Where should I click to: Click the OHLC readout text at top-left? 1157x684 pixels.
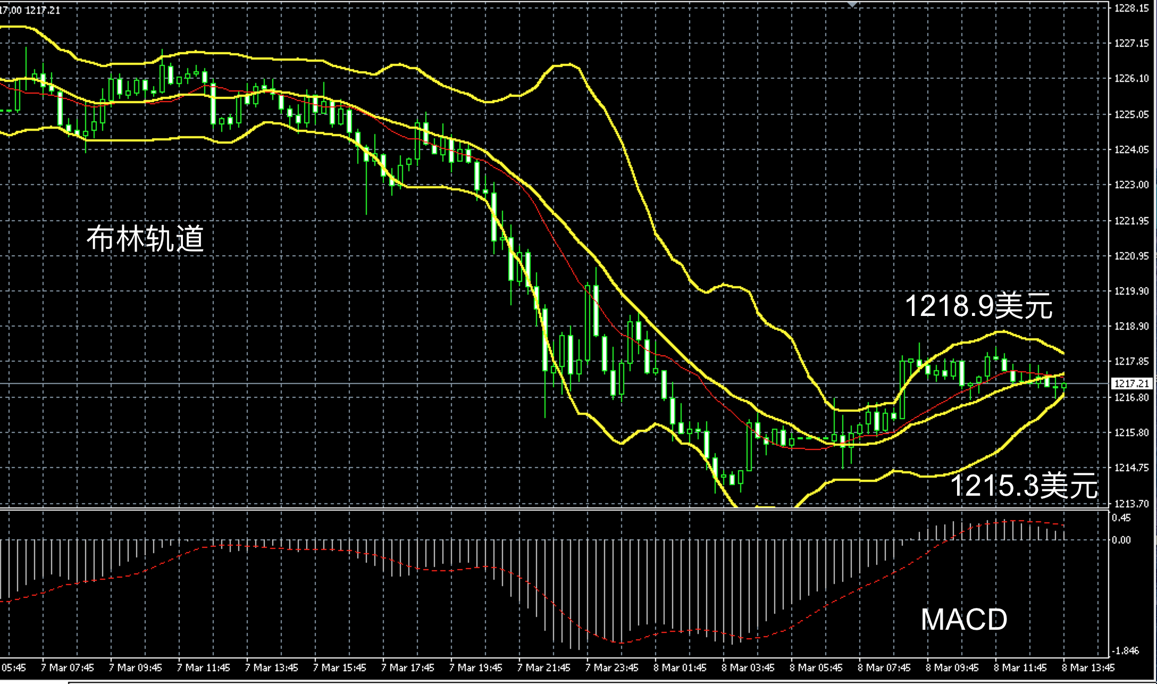pyautogui.click(x=30, y=10)
